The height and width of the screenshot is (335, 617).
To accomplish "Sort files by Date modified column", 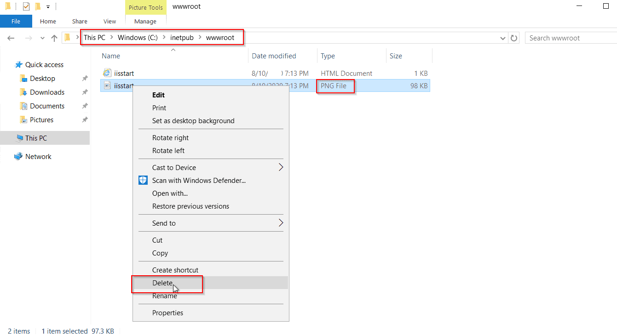I will [x=274, y=56].
